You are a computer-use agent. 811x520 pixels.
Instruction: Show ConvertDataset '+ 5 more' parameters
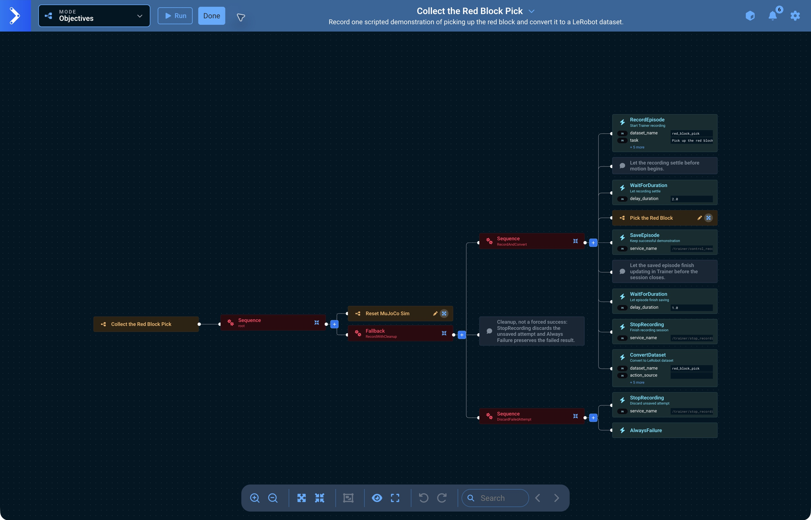tap(637, 383)
